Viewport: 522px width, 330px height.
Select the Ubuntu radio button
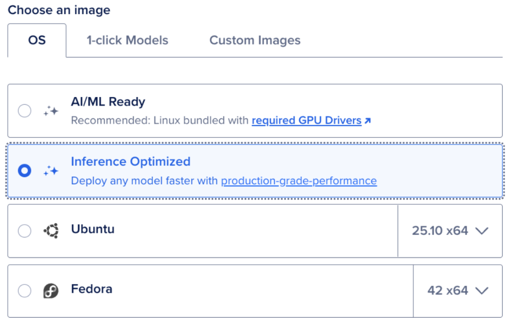point(25,230)
